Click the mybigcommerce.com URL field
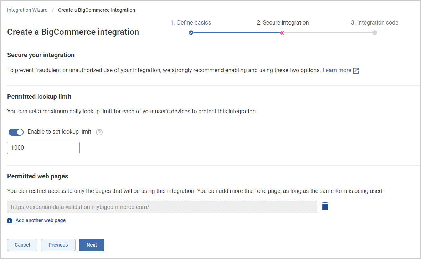The width and height of the screenshot is (421, 259). pyautogui.click(x=162, y=206)
